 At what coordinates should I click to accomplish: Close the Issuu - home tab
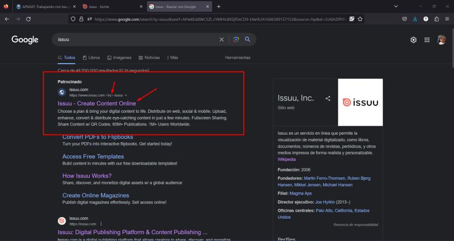141,6
